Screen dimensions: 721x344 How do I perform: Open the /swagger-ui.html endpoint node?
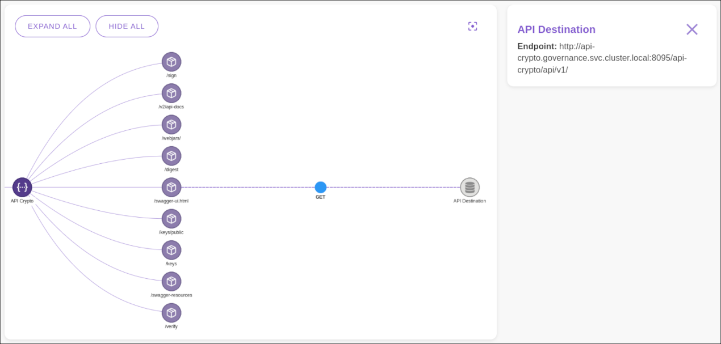[x=171, y=188]
